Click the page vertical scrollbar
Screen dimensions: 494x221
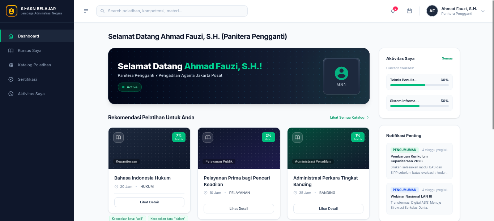point(493,65)
